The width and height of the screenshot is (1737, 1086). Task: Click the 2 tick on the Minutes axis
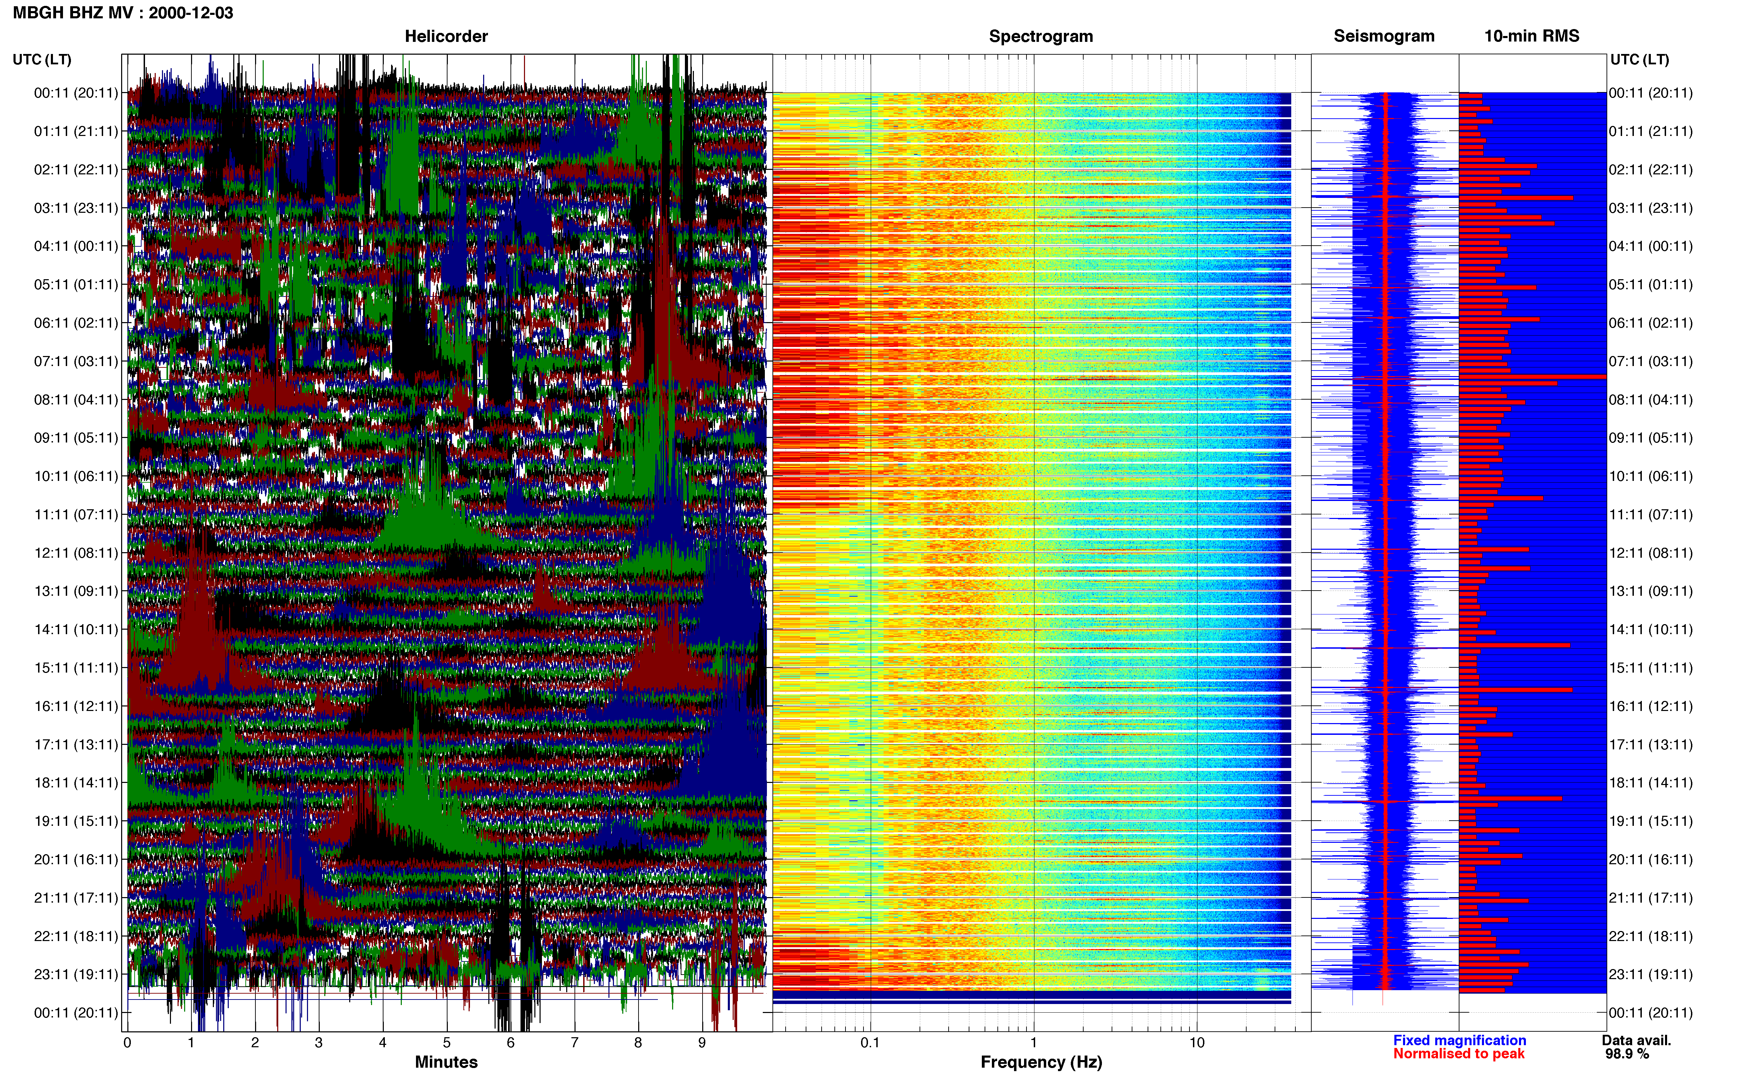pos(255,1042)
